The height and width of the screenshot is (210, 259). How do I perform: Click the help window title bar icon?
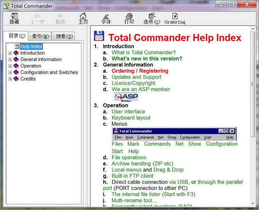click(6, 6)
